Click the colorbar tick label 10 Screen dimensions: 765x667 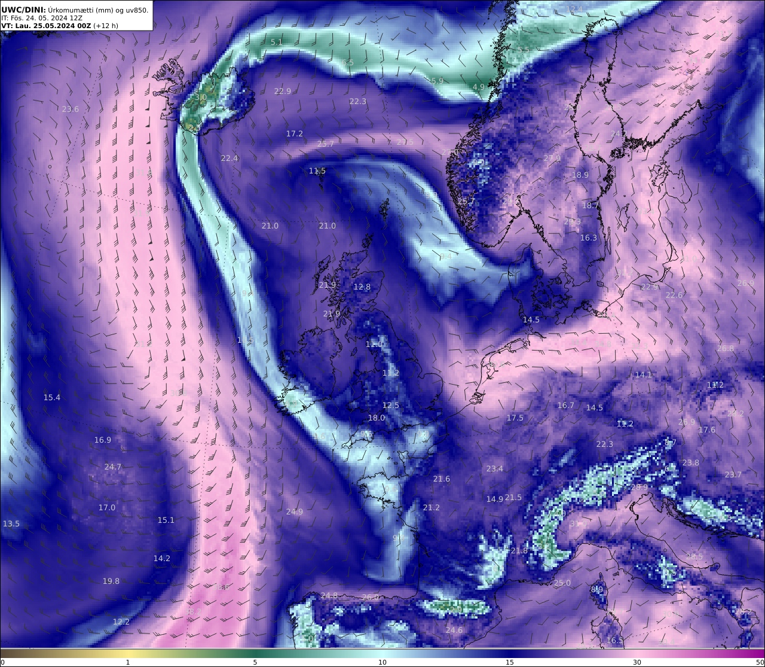point(382,662)
